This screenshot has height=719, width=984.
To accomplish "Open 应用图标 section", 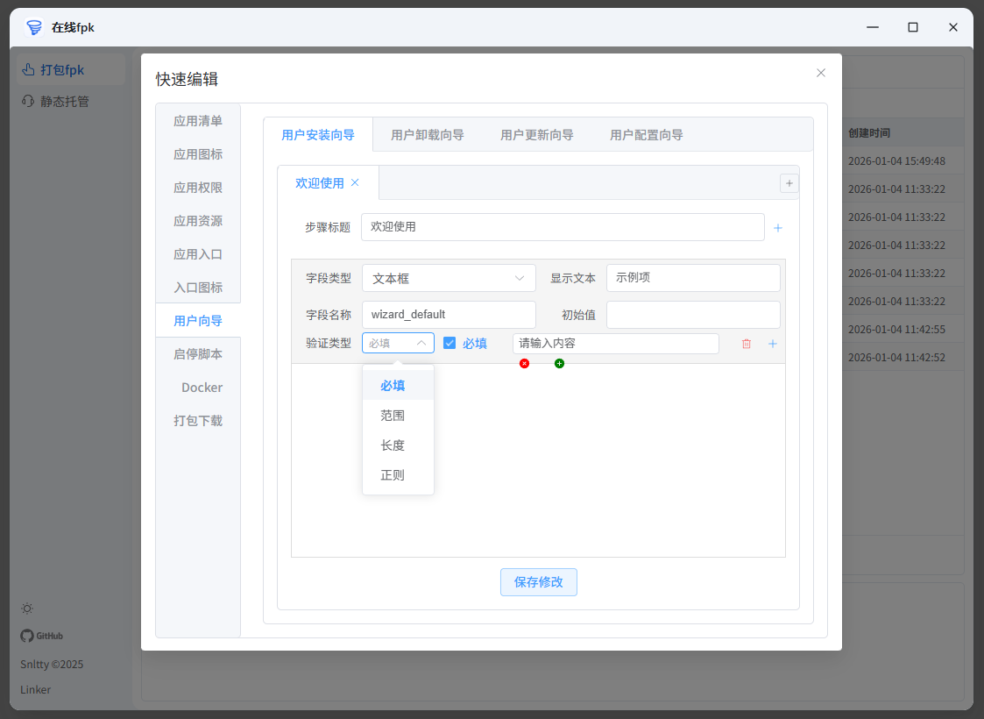I will pyautogui.click(x=198, y=154).
